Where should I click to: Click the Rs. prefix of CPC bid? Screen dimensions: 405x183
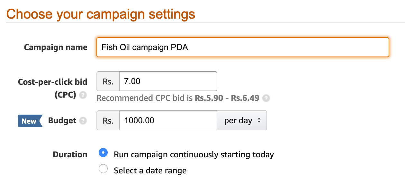[108, 81]
